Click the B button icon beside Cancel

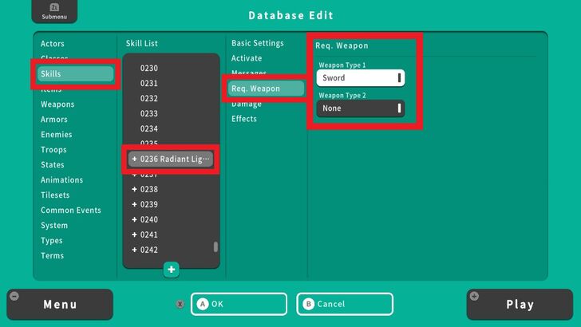point(308,304)
